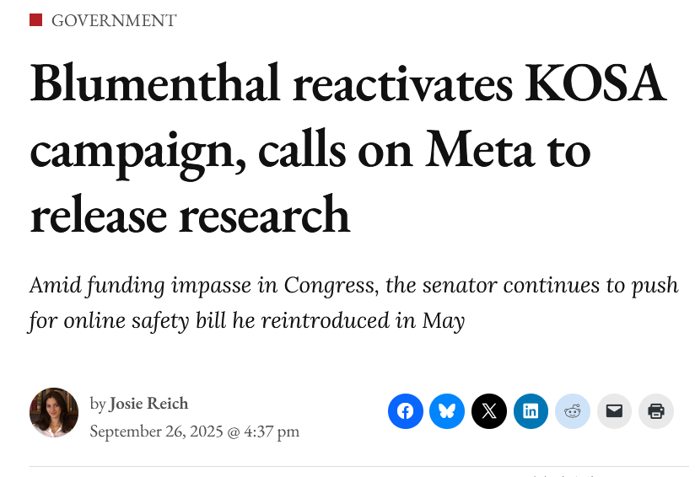
Task: Click "release research" in the headline
Action: (x=190, y=214)
